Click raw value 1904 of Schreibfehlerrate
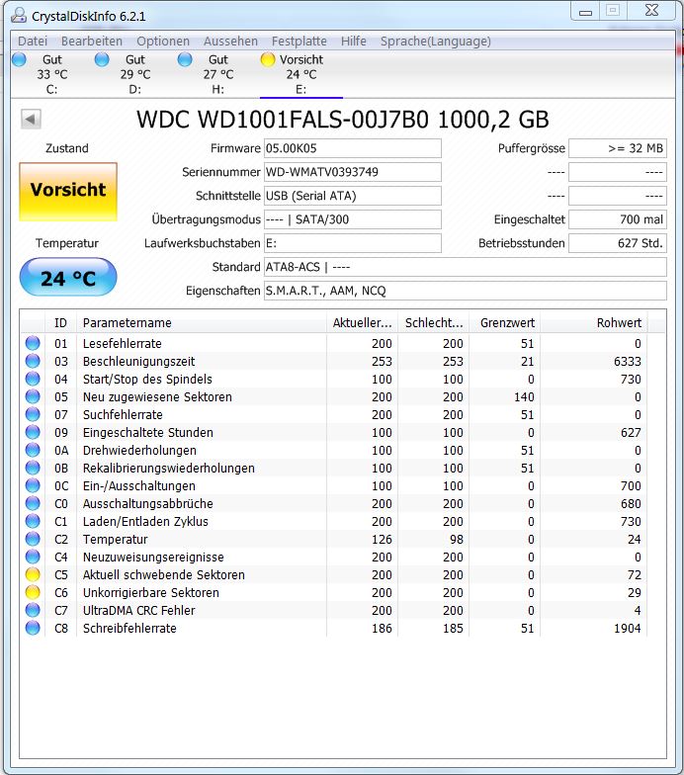 [627, 629]
